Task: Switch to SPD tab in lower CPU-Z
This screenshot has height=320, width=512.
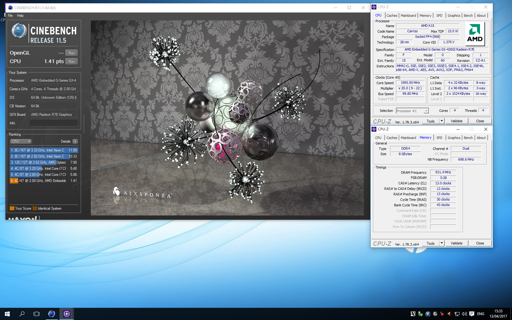Action: [439, 138]
